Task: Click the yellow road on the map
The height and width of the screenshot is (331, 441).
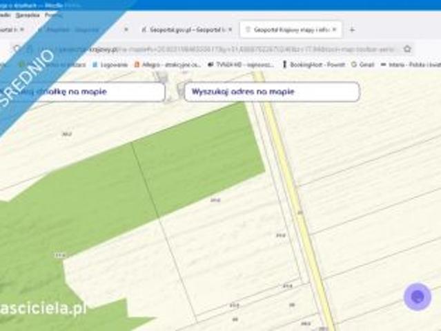Action: coord(293,200)
